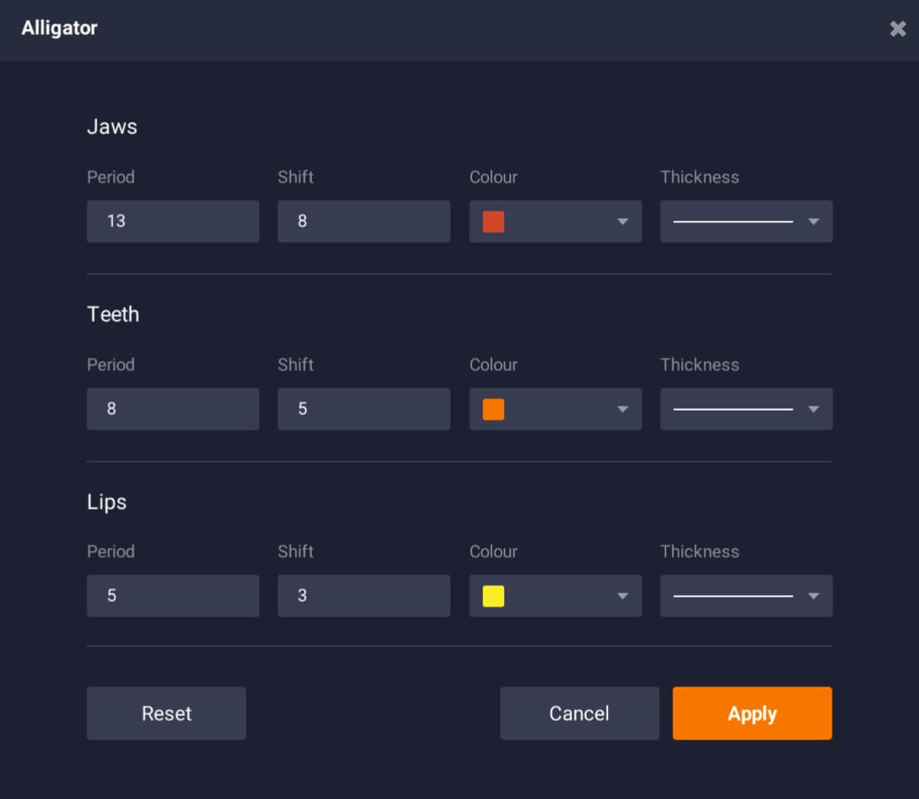Click the Teeth Period input field
Image resolution: width=919 pixels, height=799 pixels.
[173, 409]
